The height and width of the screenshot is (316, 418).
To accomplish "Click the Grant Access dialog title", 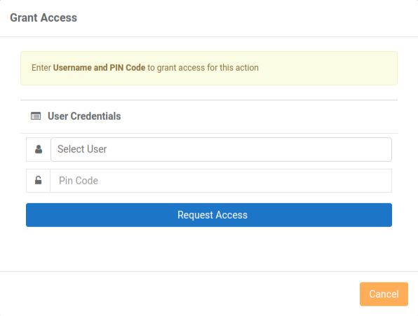I will [43, 18].
